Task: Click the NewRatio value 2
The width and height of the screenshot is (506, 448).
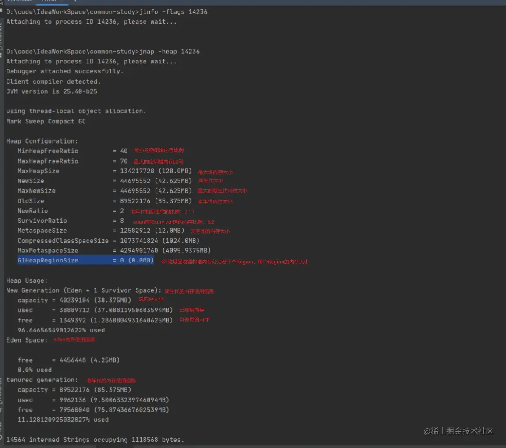Action: pos(122,211)
